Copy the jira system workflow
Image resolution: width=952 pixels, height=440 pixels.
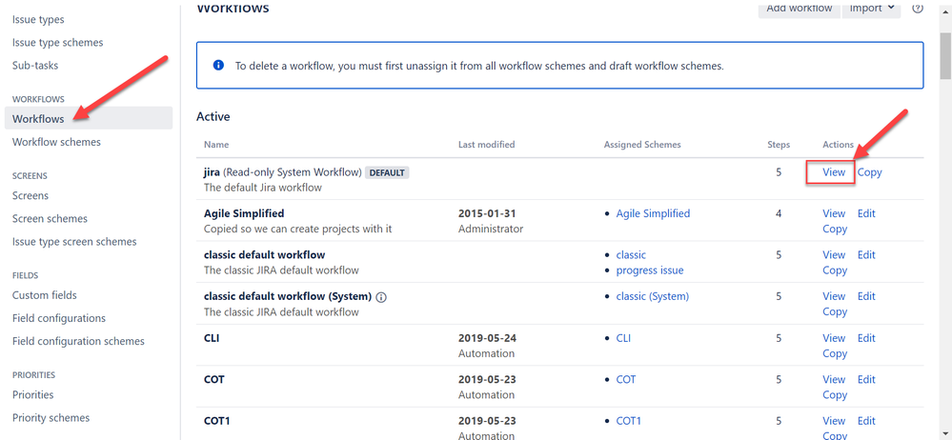[x=869, y=172]
